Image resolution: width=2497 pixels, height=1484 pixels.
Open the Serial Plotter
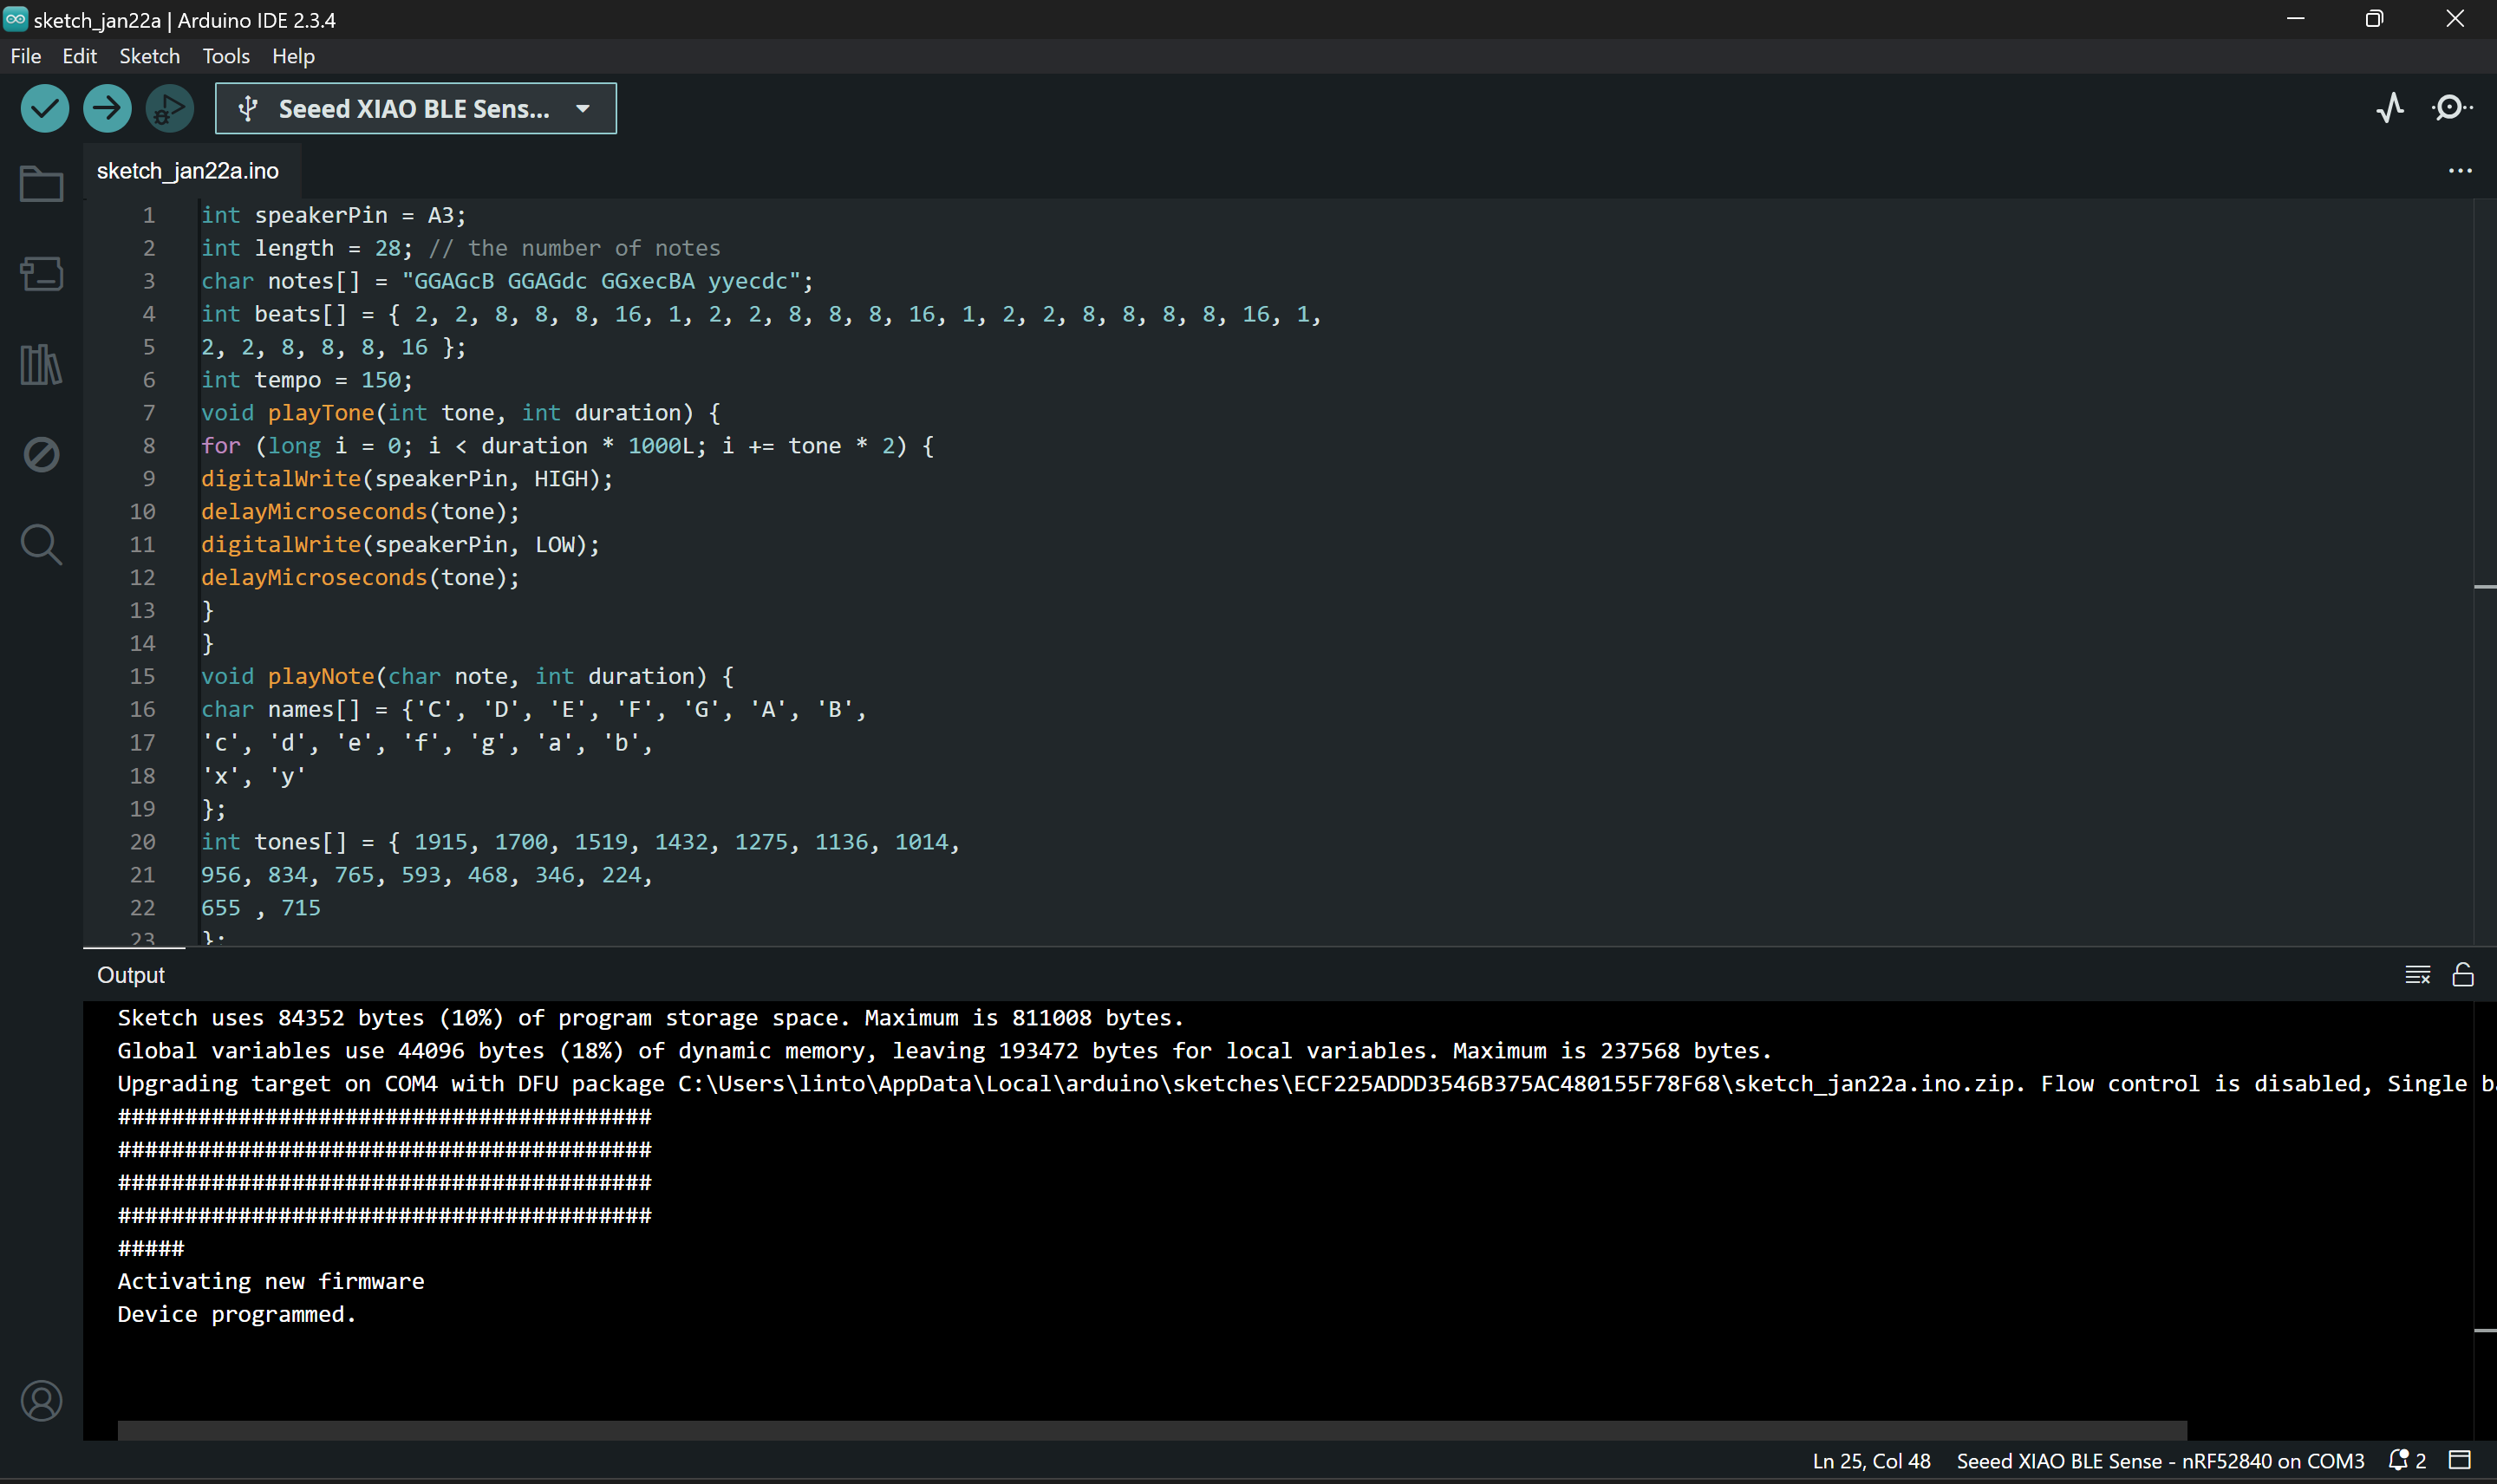(2390, 107)
